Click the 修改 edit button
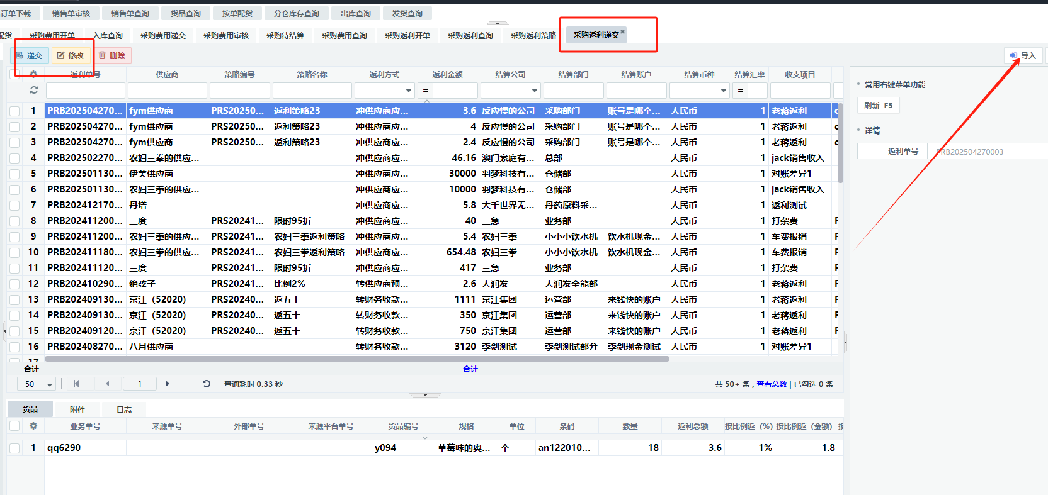Screen dimensions: 1048x495 tap(70, 56)
